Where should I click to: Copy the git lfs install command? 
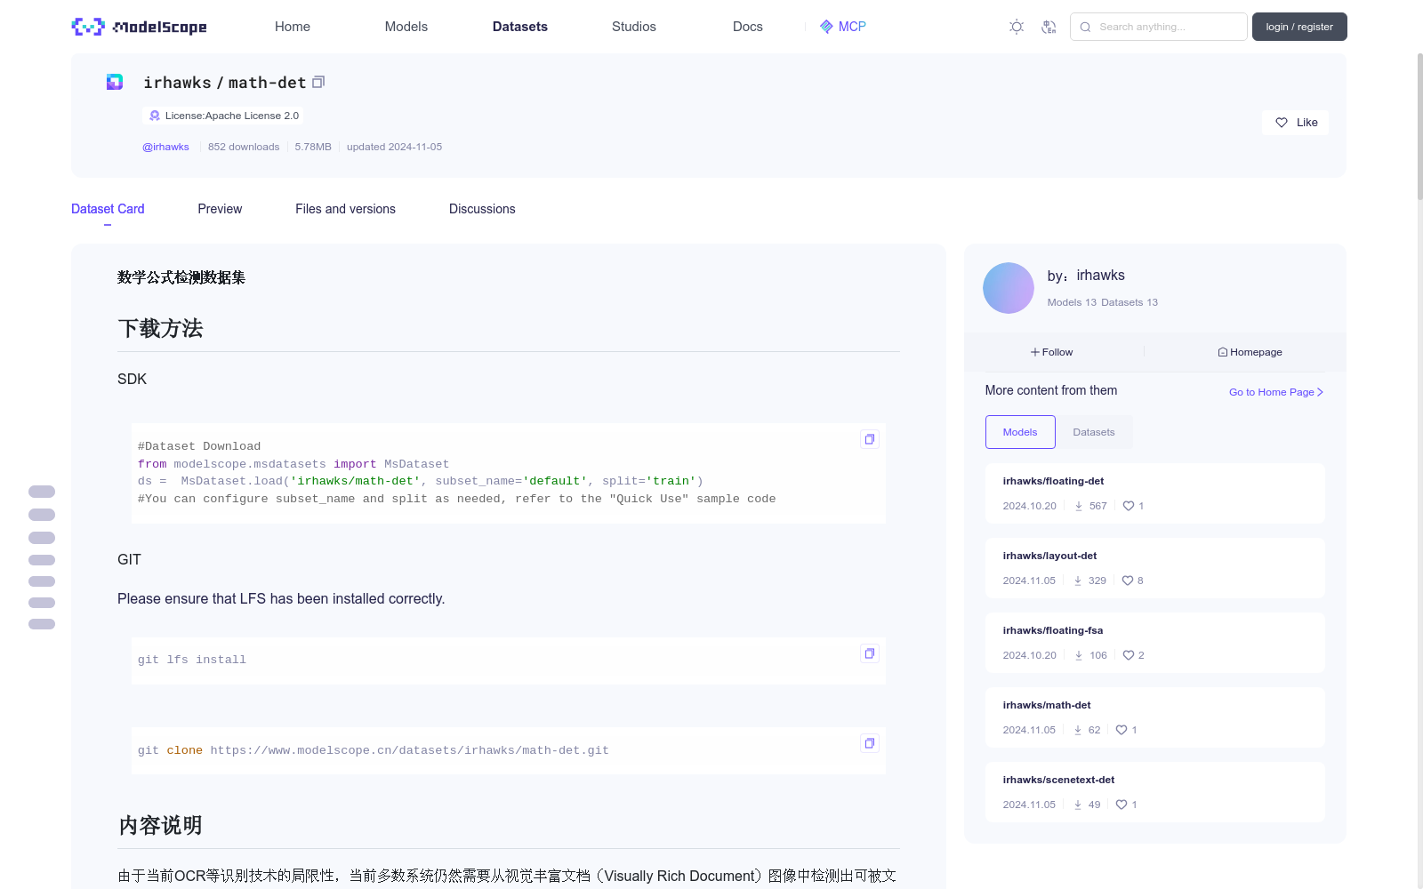870,653
